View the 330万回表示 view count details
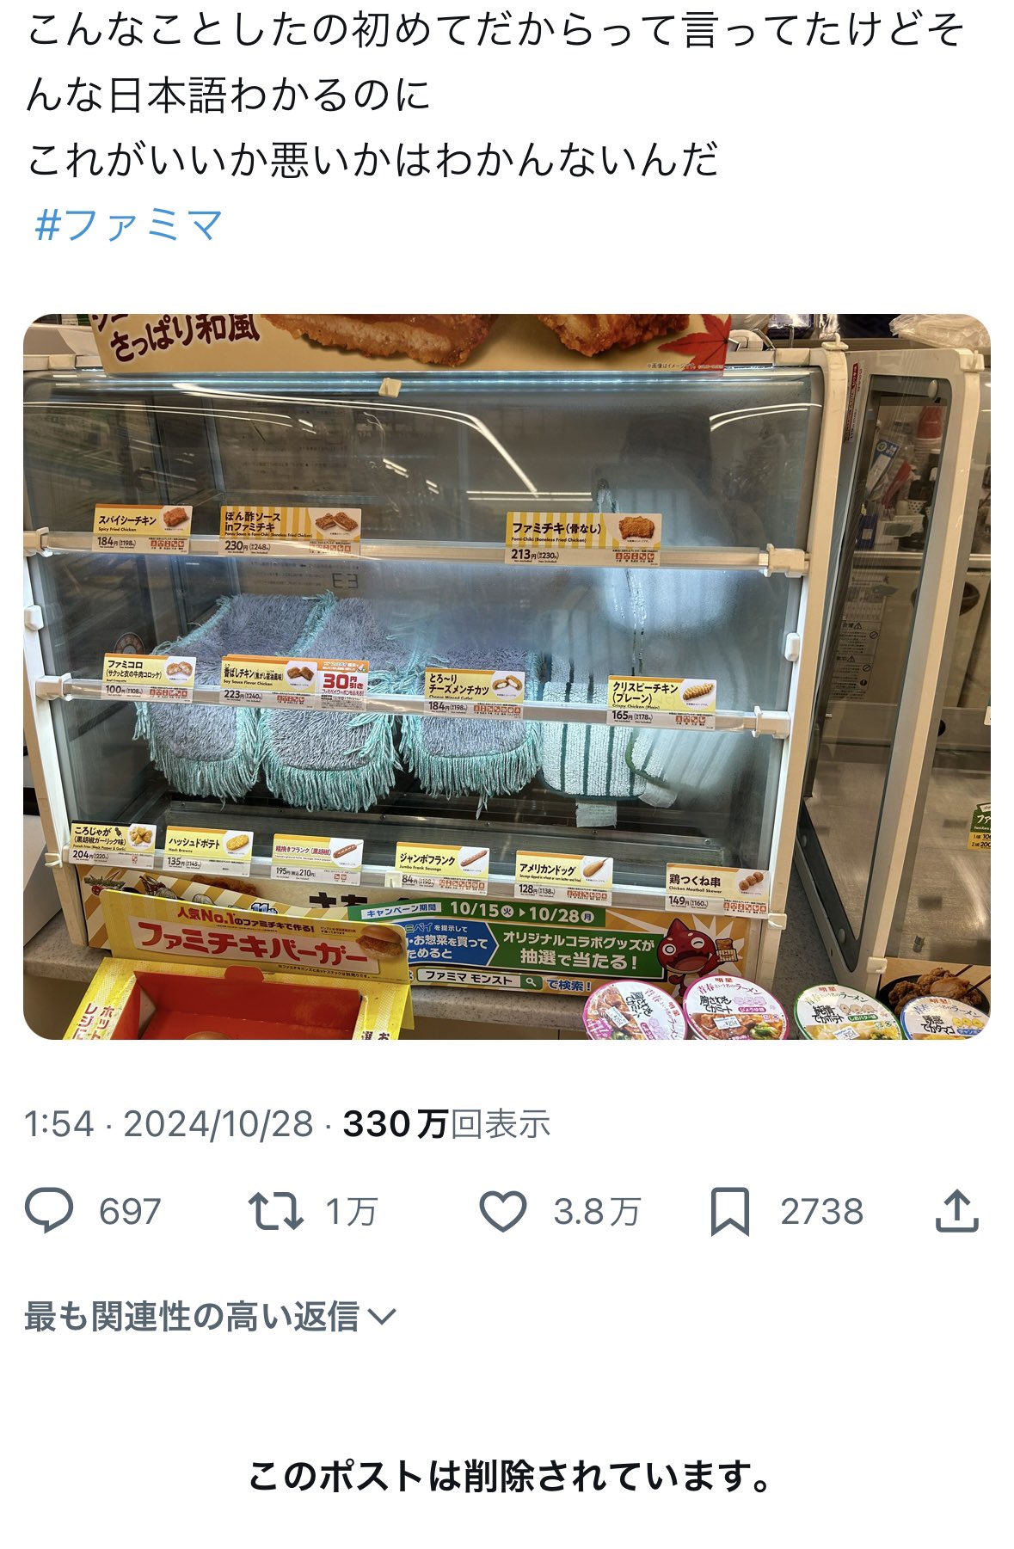Image resolution: width=1014 pixels, height=1549 pixels. click(446, 1124)
